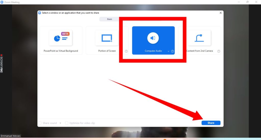Click the screenrec recorder side tab
This screenshot has height=140, width=261.
click(2, 63)
